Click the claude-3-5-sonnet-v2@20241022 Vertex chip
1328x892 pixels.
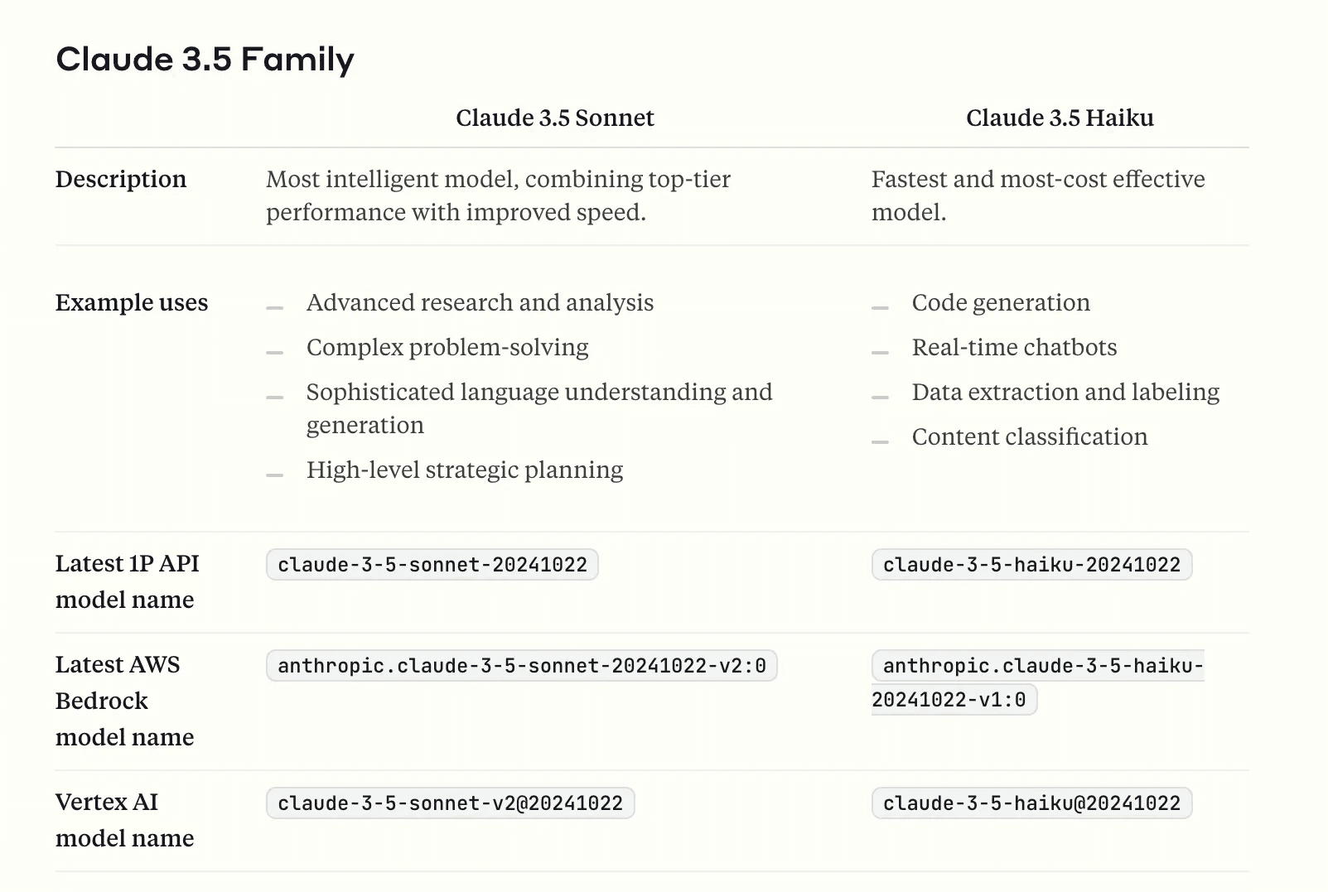click(x=450, y=803)
